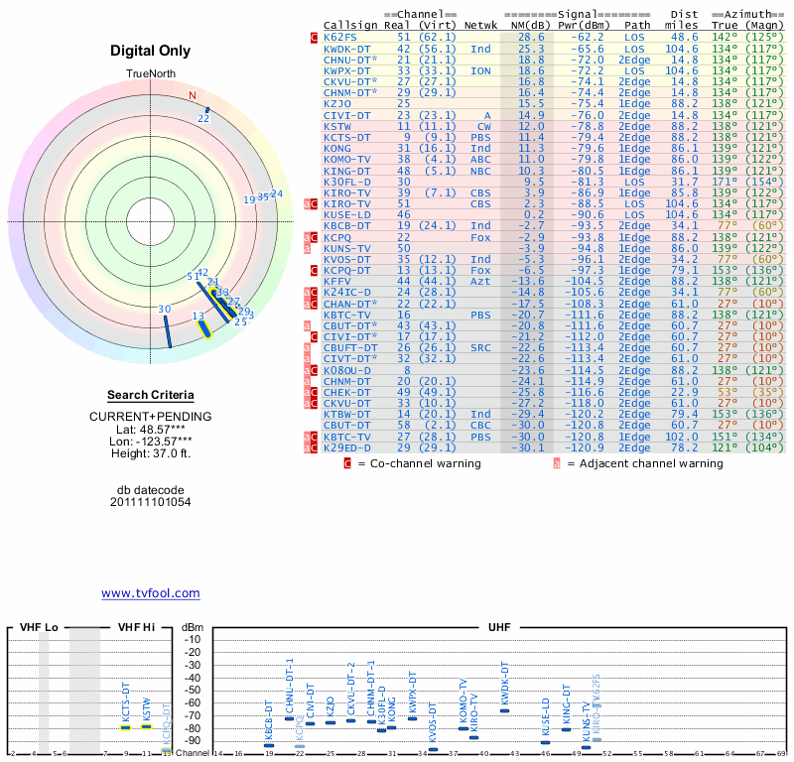Click red N marker on radar plot
Screen dimensions: 794x762
click(x=193, y=96)
